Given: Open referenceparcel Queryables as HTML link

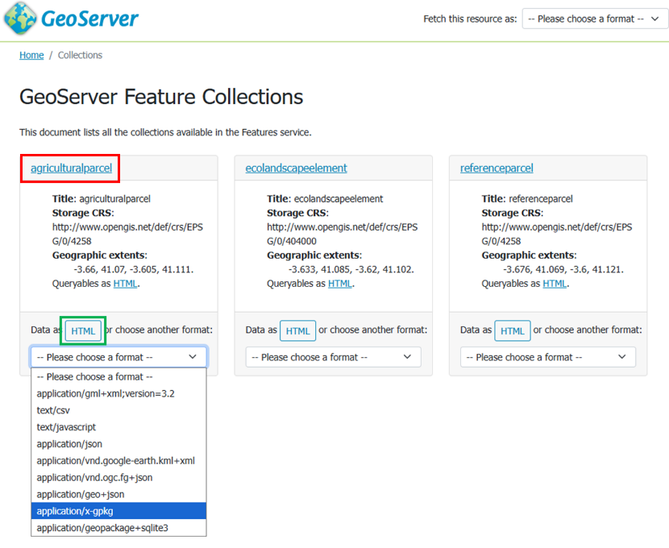Looking at the screenshot, I should pyautogui.click(x=555, y=284).
